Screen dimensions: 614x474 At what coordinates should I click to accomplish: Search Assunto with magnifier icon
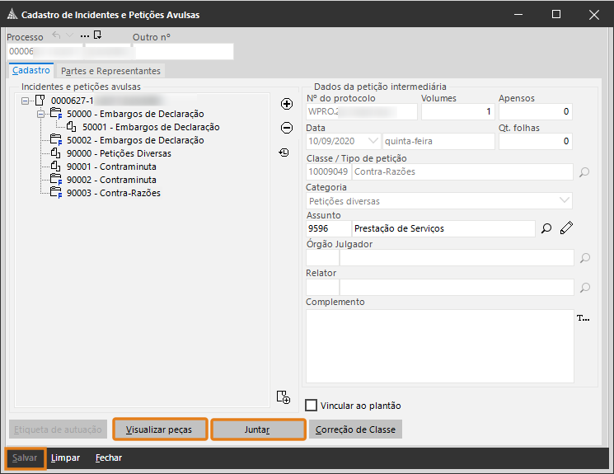coord(546,228)
